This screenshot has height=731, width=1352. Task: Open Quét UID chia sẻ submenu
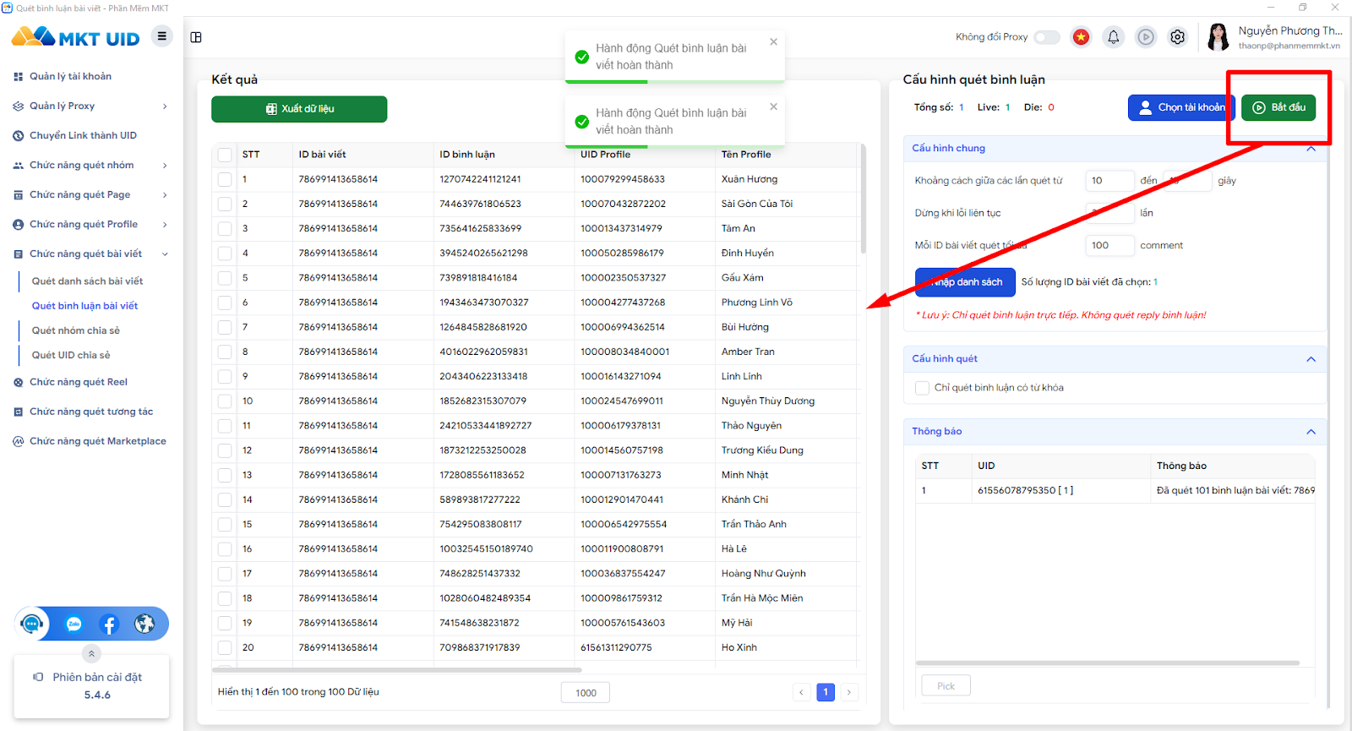pyautogui.click(x=71, y=355)
